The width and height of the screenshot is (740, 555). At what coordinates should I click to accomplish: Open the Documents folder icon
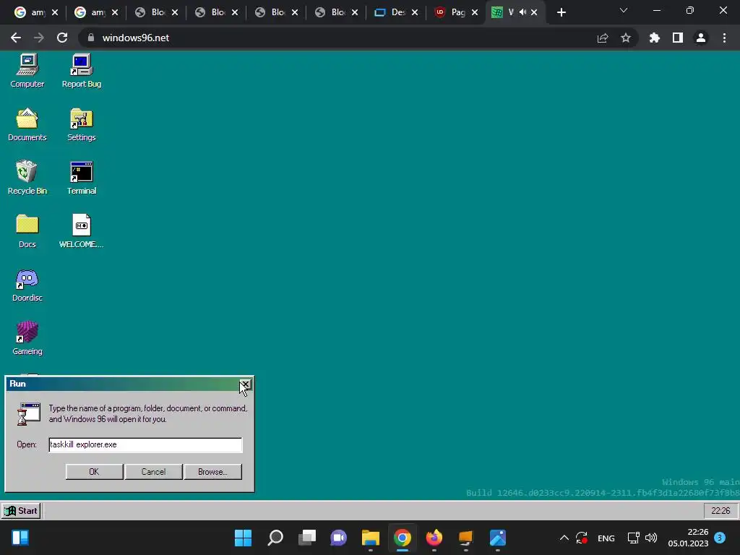pos(27,124)
